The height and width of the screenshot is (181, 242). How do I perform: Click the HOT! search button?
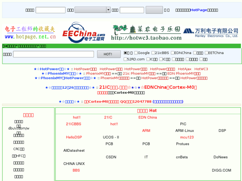click(109, 54)
